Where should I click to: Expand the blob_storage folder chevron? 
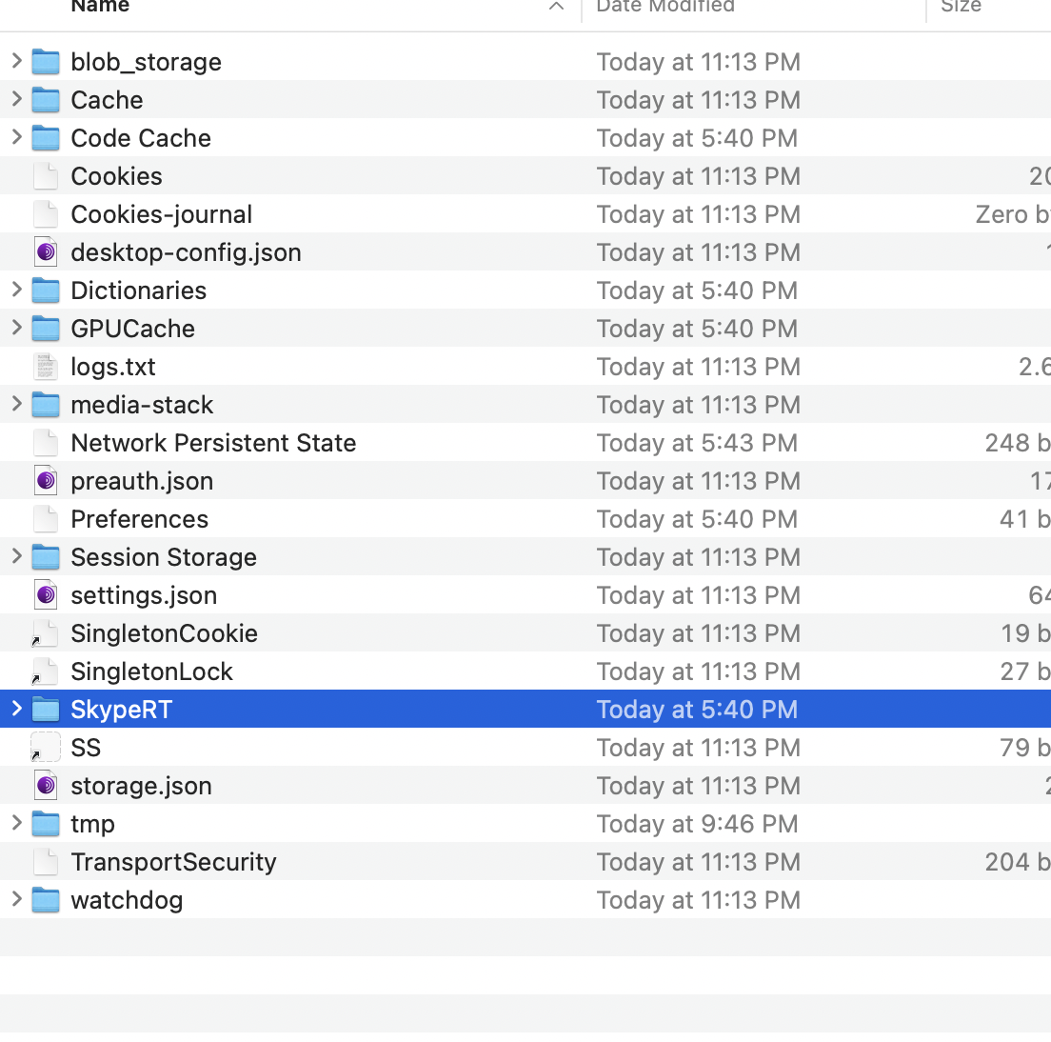point(17,62)
